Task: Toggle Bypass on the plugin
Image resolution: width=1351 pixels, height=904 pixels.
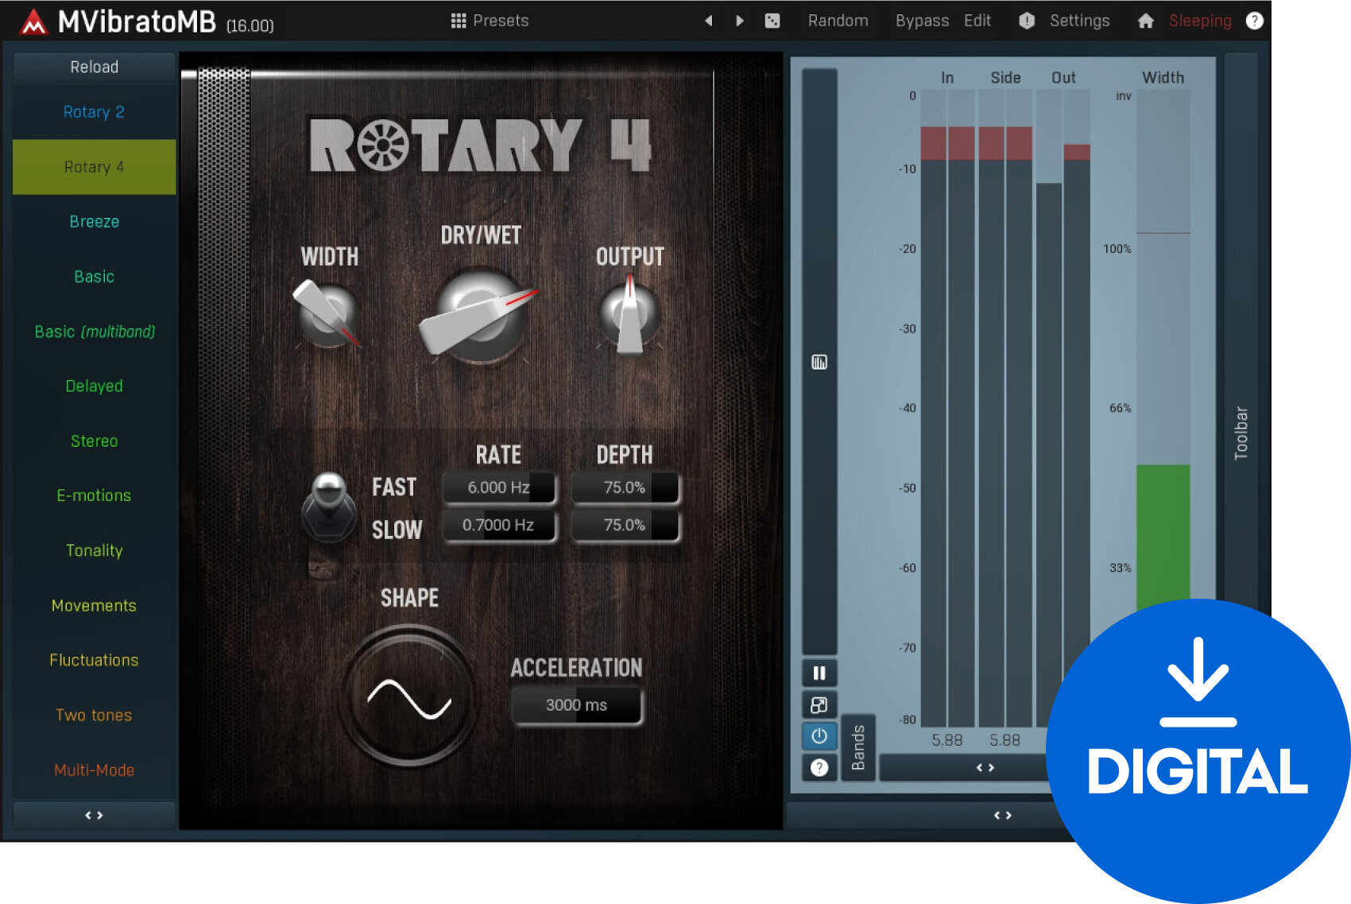Action: pyautogui.click(x=921, y=21)
